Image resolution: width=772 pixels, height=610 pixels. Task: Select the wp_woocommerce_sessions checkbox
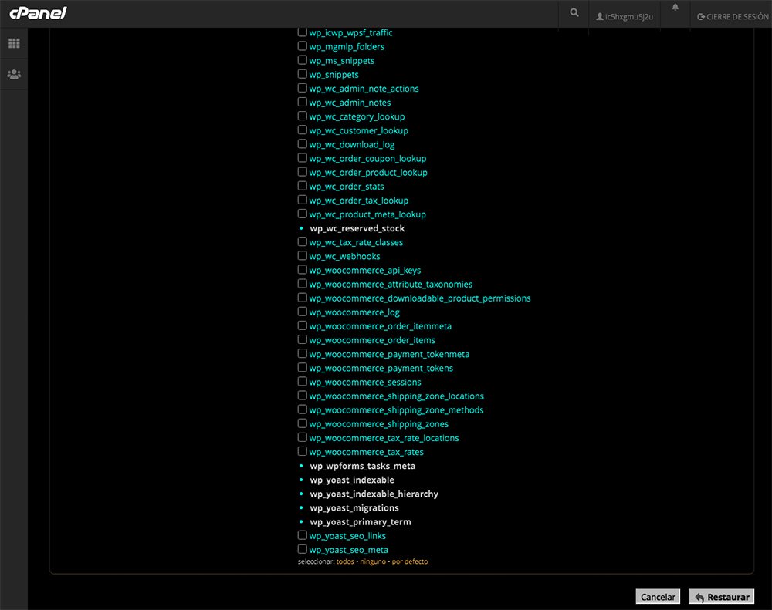(x=303, y=381)
